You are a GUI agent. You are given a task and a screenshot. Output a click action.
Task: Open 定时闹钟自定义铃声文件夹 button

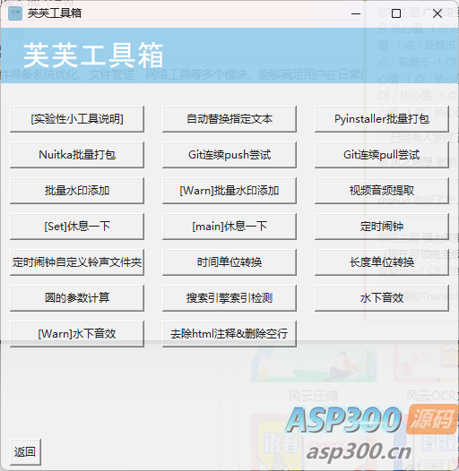[x=77, y=262]
